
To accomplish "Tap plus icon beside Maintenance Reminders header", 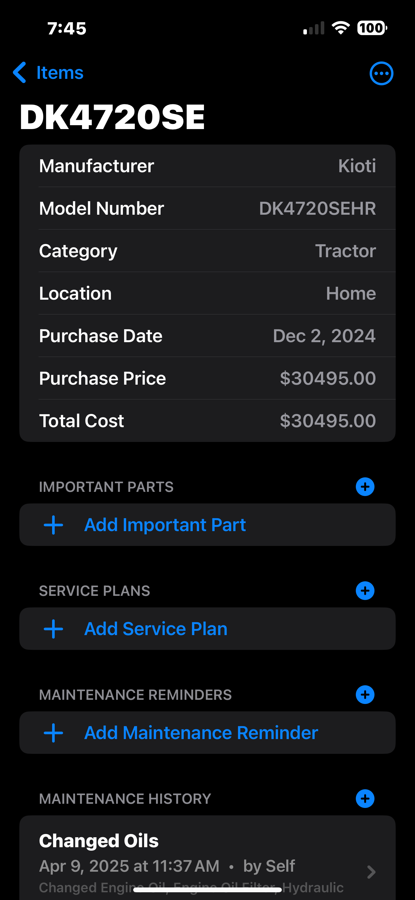I will [365, 695].
